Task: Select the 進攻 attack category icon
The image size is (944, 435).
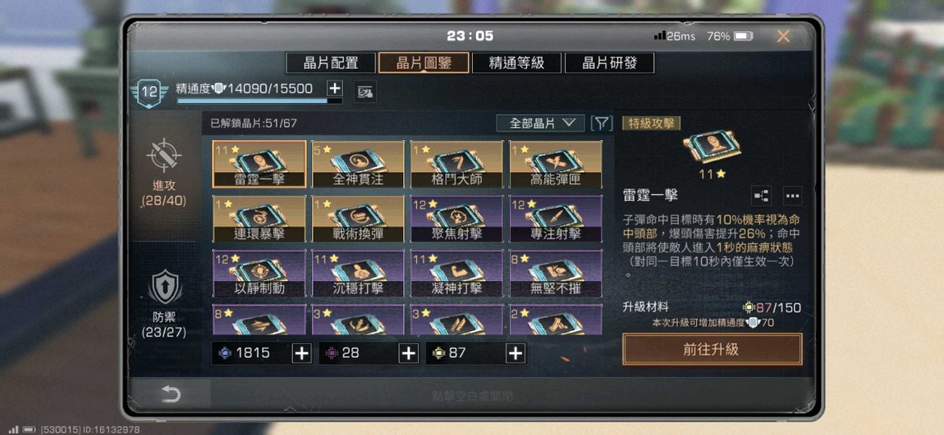Action: 164,156
